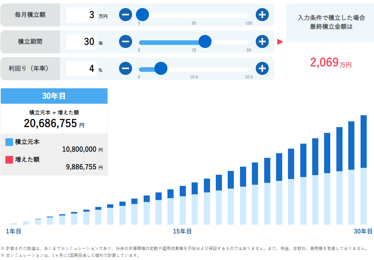Click the 利回り slider handle
The height and width of the screenshot is (260, 374).
pos(161,68)
